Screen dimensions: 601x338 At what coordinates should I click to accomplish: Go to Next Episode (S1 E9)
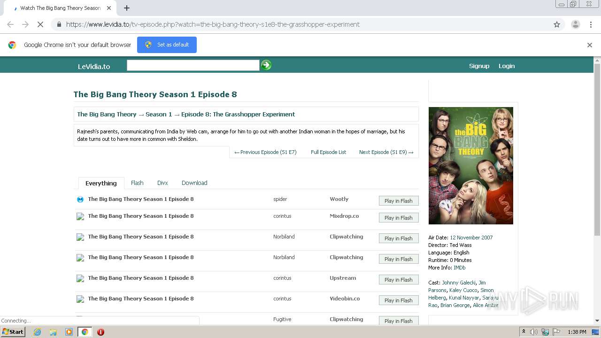click(x=386, y=152)
